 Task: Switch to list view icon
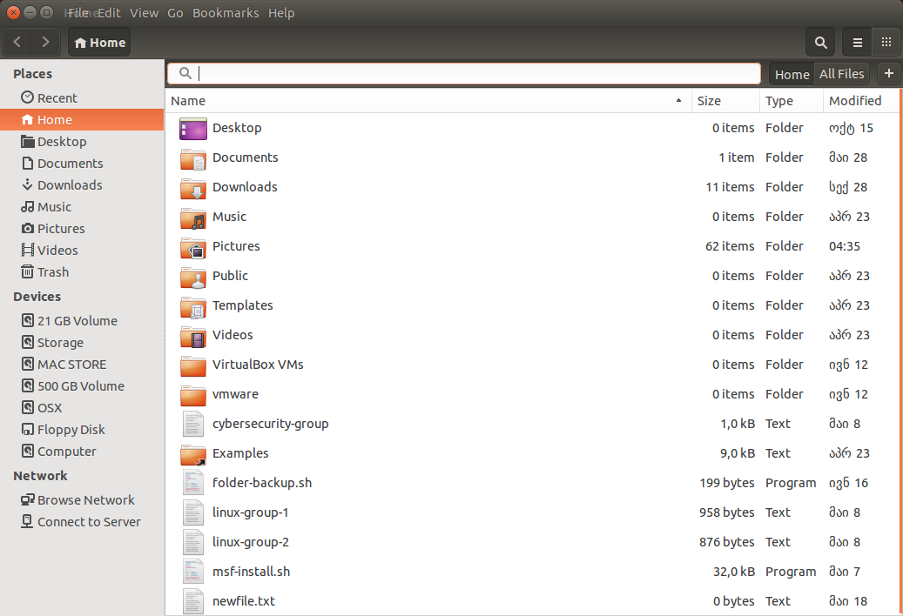[857, 42]
